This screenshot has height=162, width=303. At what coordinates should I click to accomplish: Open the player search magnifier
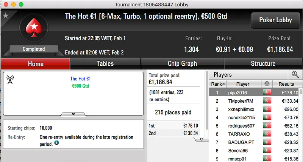tap(295, 74)
